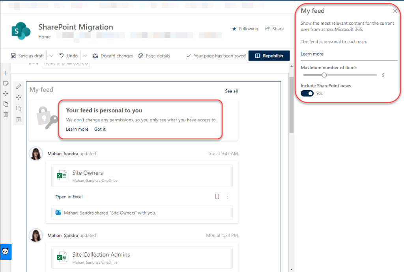This screenshot has height=272, width=404.
Task: Click the pencil icon to edit web part
Action: pos(19,87)
